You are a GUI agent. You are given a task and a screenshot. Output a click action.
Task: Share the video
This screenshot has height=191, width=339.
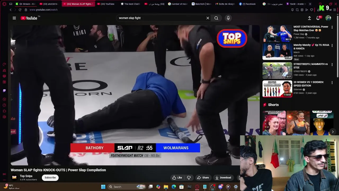pyautogui.click(x=203, y=178)
